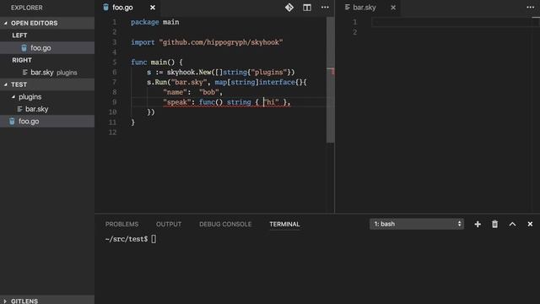Create a new terminal with the plus icon

(478, 224)
